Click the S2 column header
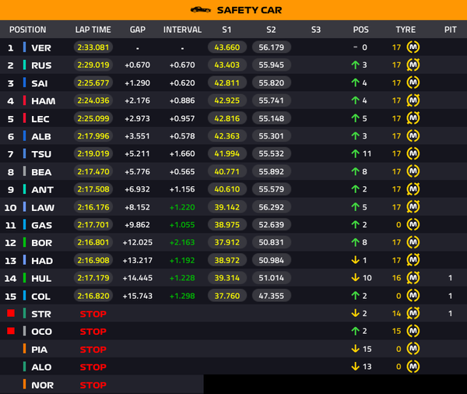467x394 pixels. coord(271,30)
